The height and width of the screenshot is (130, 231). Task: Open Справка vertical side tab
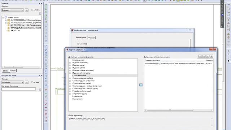[222, 20]
